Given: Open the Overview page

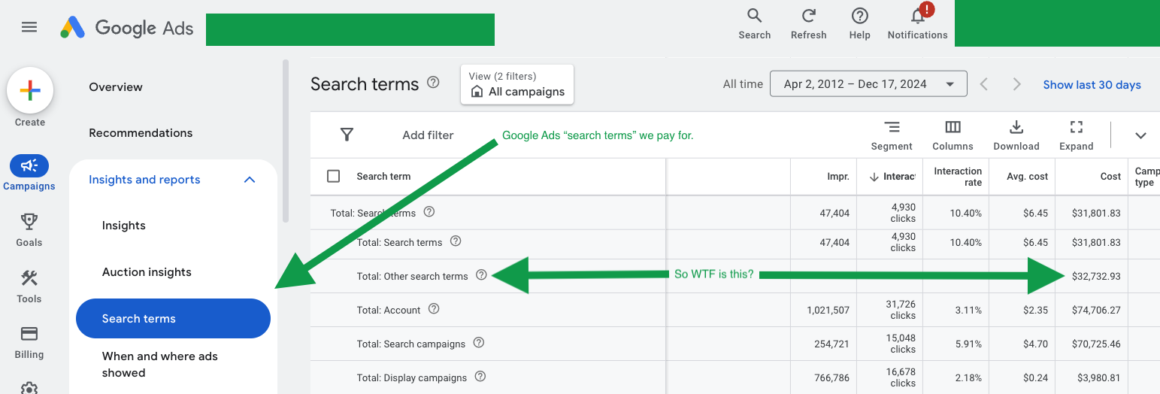Looking at the screenshot, I should click(x=116, y=87).
